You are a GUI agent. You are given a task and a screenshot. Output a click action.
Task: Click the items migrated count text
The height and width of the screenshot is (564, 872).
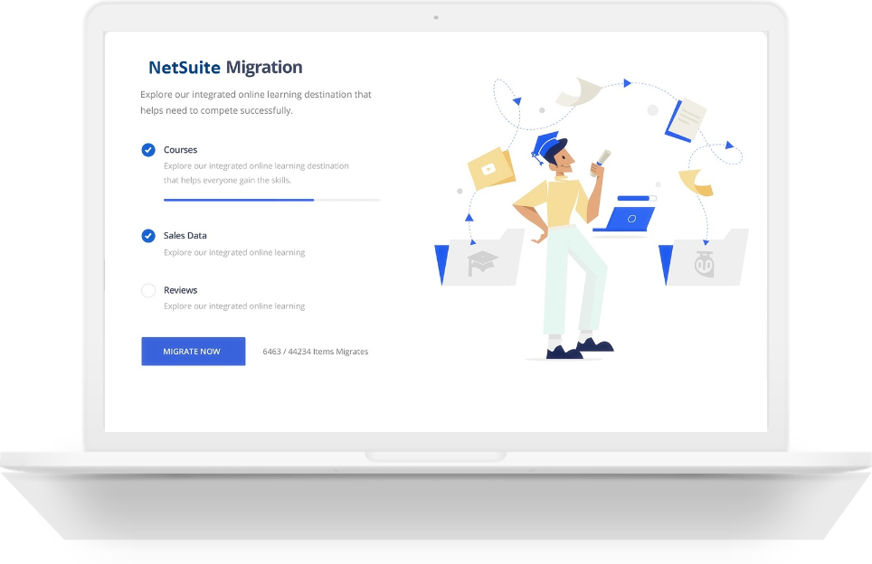coord(315,352)
